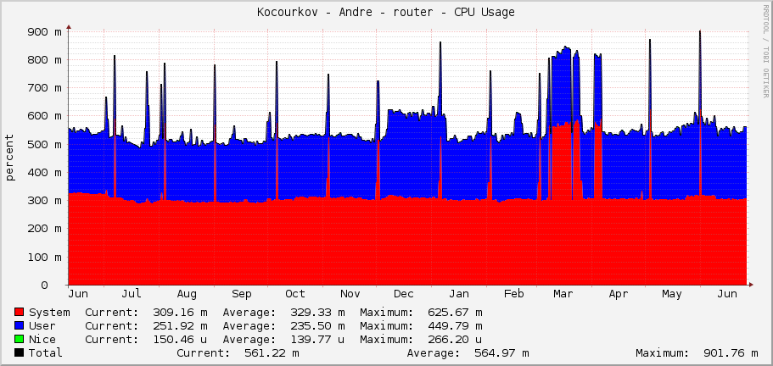Image resolution: width=773 pixels, height=366 pixels.
Task: Click System average value '329.33 m'
Action: (x=317, y=313)
